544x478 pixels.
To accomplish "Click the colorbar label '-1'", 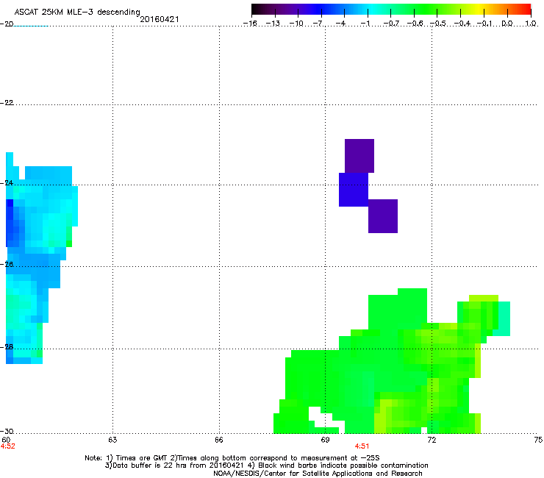I will coord(365,24).
